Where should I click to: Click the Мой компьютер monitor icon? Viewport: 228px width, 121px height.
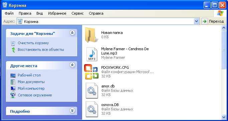(13, 88)
